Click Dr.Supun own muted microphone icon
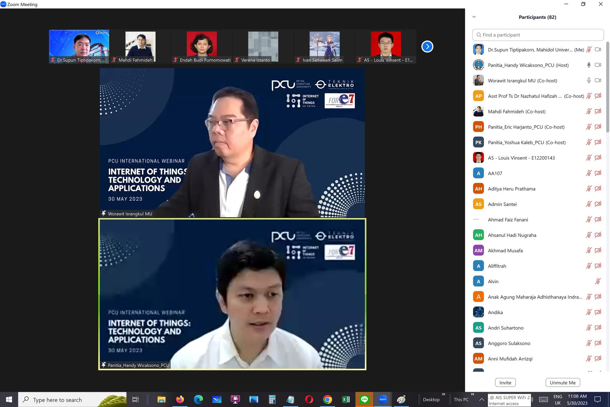The height and width of the screenshot is (407, 610). [589, 50]
